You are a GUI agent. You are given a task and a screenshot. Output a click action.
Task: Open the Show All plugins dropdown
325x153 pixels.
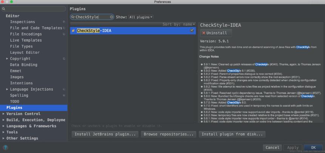coord(140,17)
